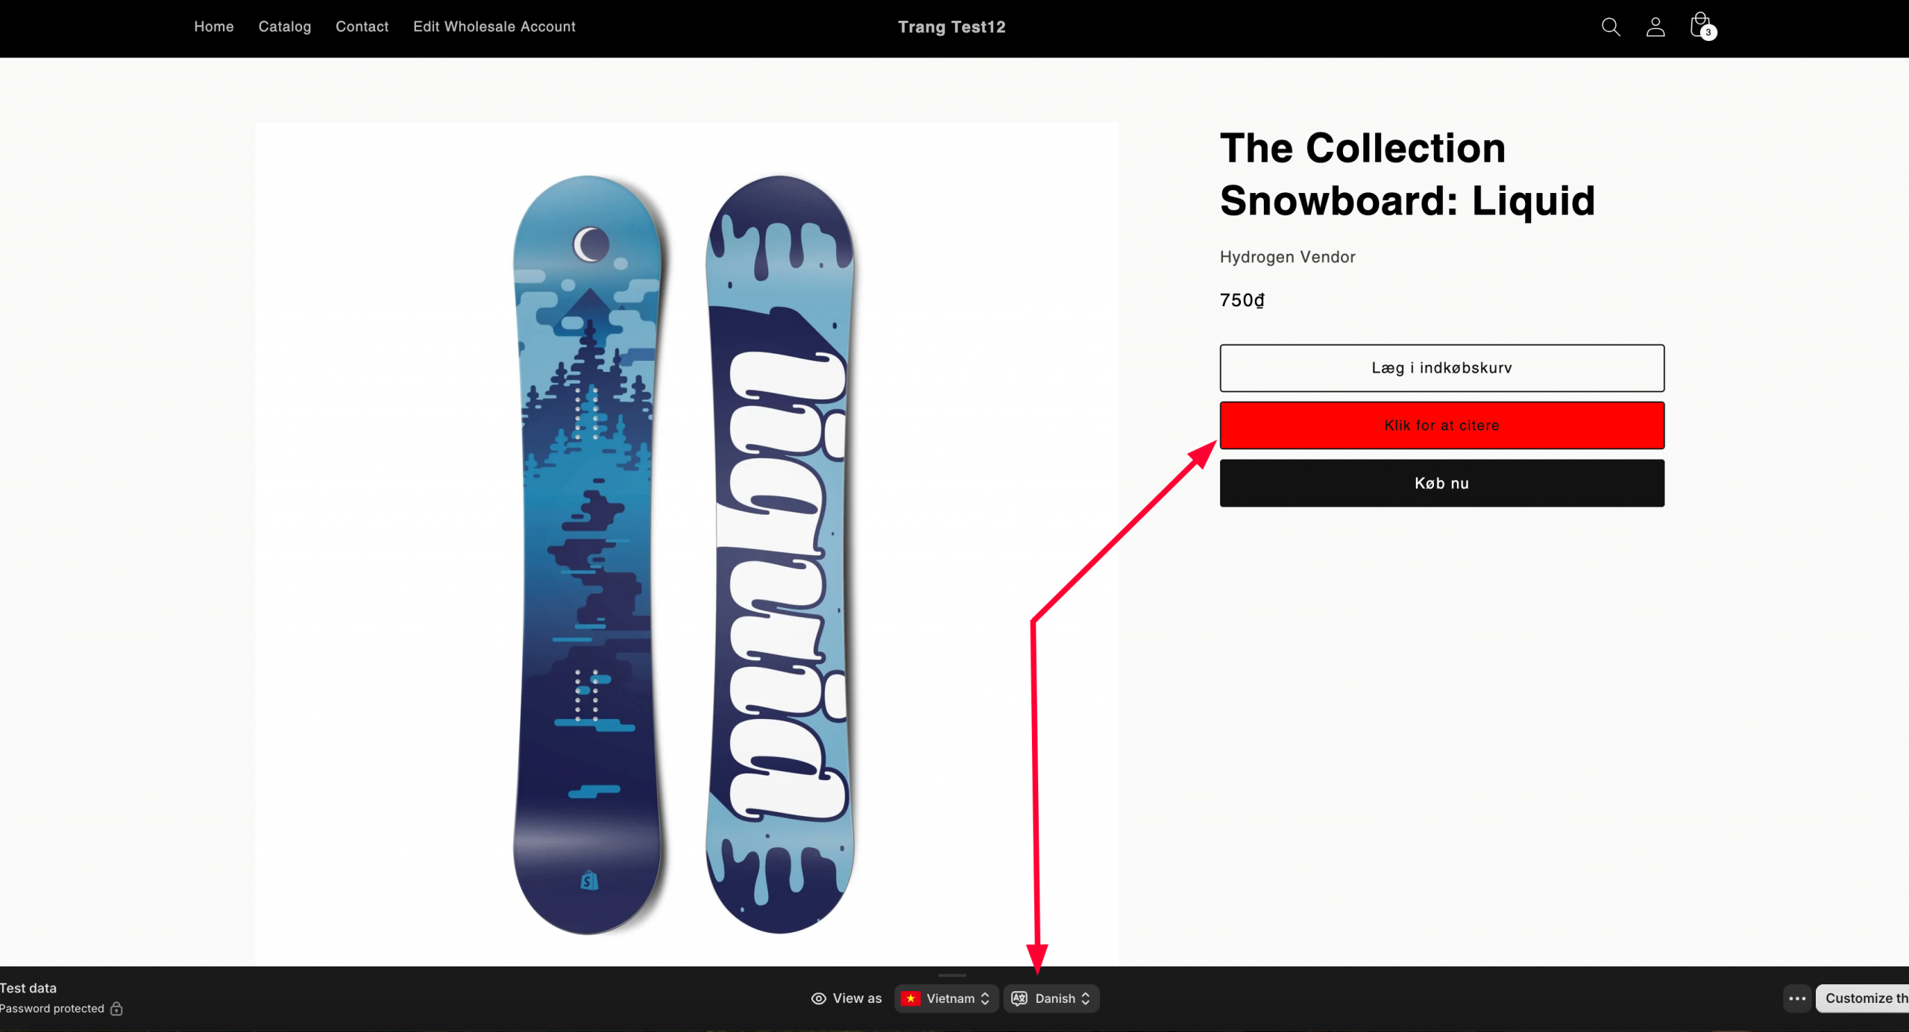Open the shopping cart bag icon

pyautogui.click(x=1702, y=26)
